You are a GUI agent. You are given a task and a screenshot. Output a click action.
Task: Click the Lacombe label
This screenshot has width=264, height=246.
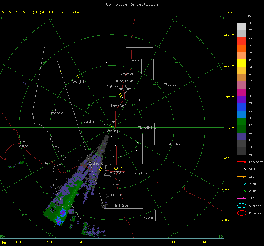(127, 73)
